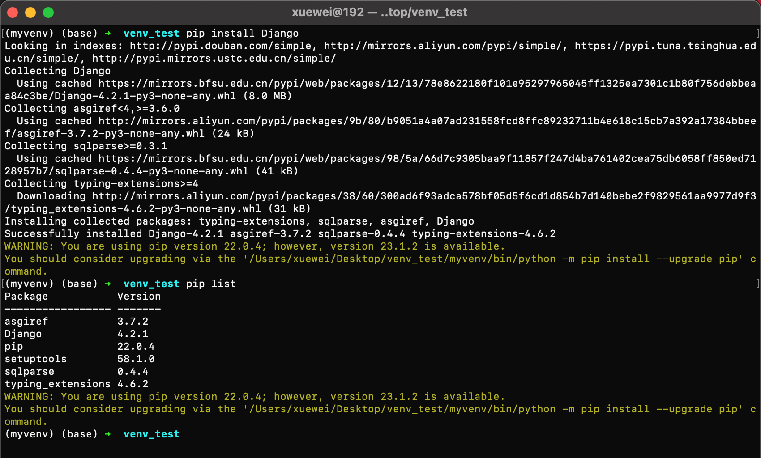Click the 'Successfully installed Django-4.2.1' line

[280, 234]
